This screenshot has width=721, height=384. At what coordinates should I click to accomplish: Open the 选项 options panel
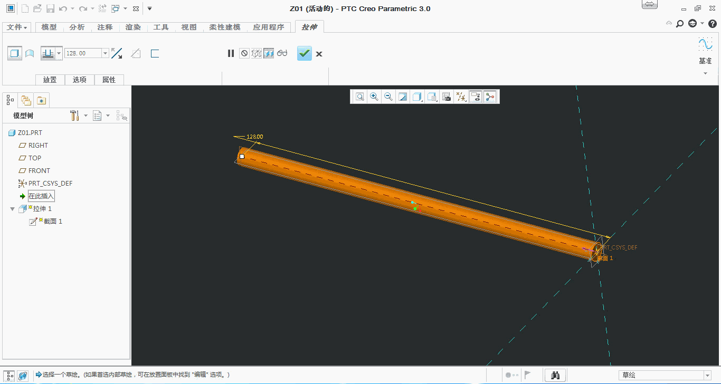click(x=80, y=80)
